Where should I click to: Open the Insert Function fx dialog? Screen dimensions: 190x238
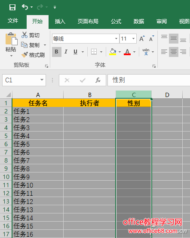(x=98, y=80)
